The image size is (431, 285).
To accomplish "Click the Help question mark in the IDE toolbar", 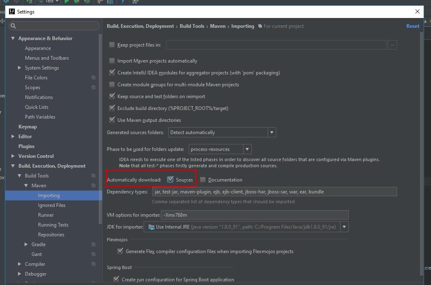I will [x=123, y=2].
